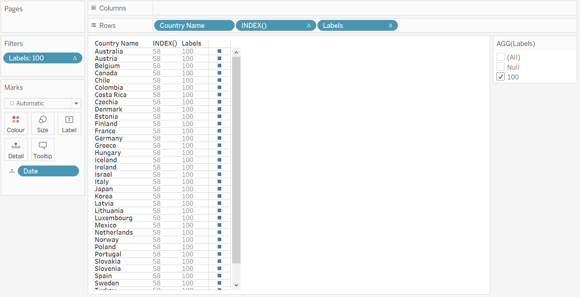Select the Costa Rica row label
The height and width of the screenshot is (297, 580).
[111, 95]
